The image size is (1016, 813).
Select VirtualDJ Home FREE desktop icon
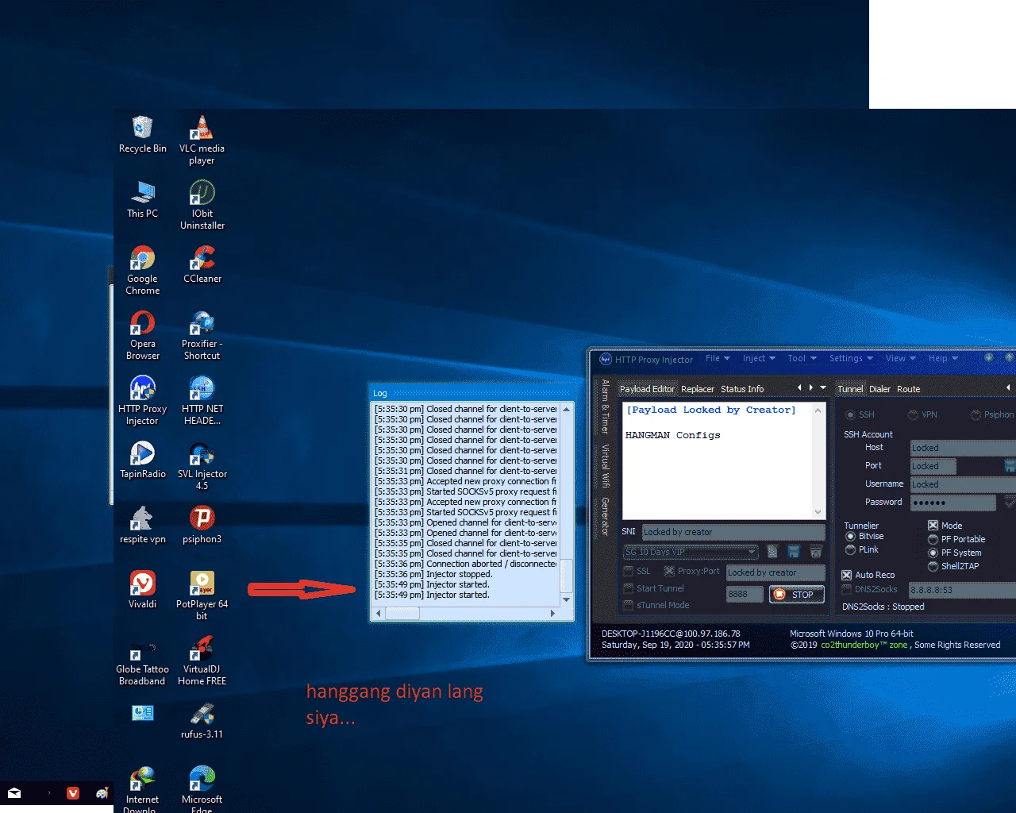[x=202, y=661]
